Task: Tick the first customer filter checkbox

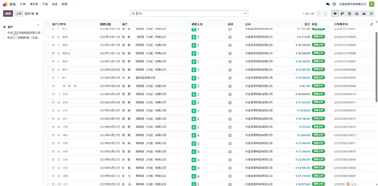Action: coord(5,33)
